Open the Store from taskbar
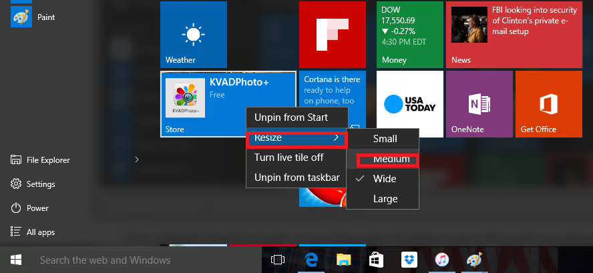Screen dimensions: 593x273 tap(376, 260)
